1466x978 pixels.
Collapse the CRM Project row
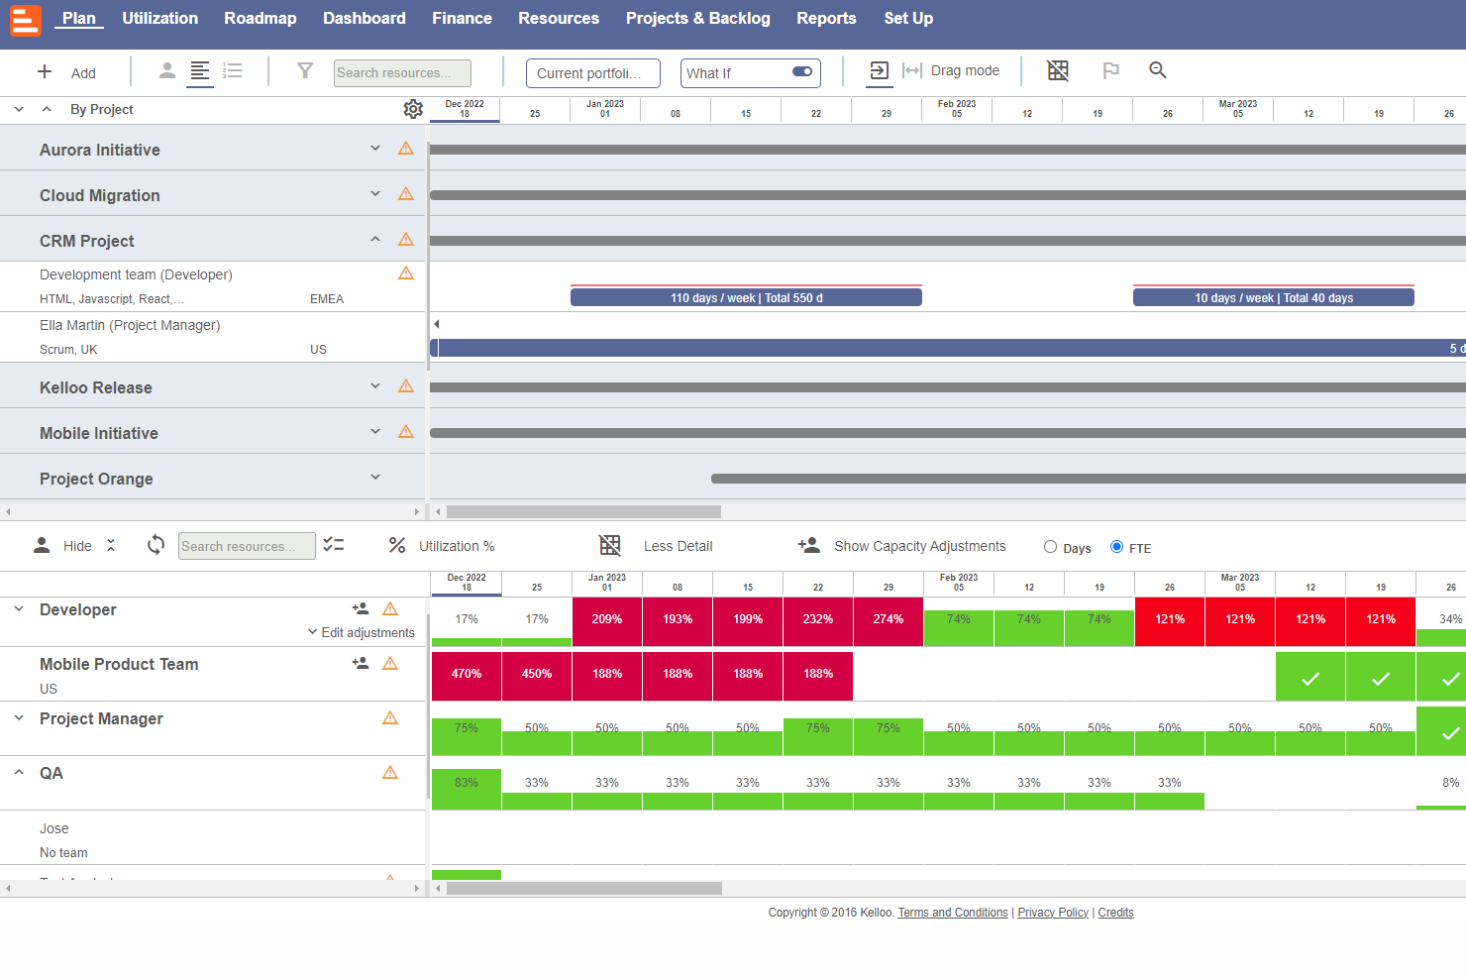click(374, 239)
